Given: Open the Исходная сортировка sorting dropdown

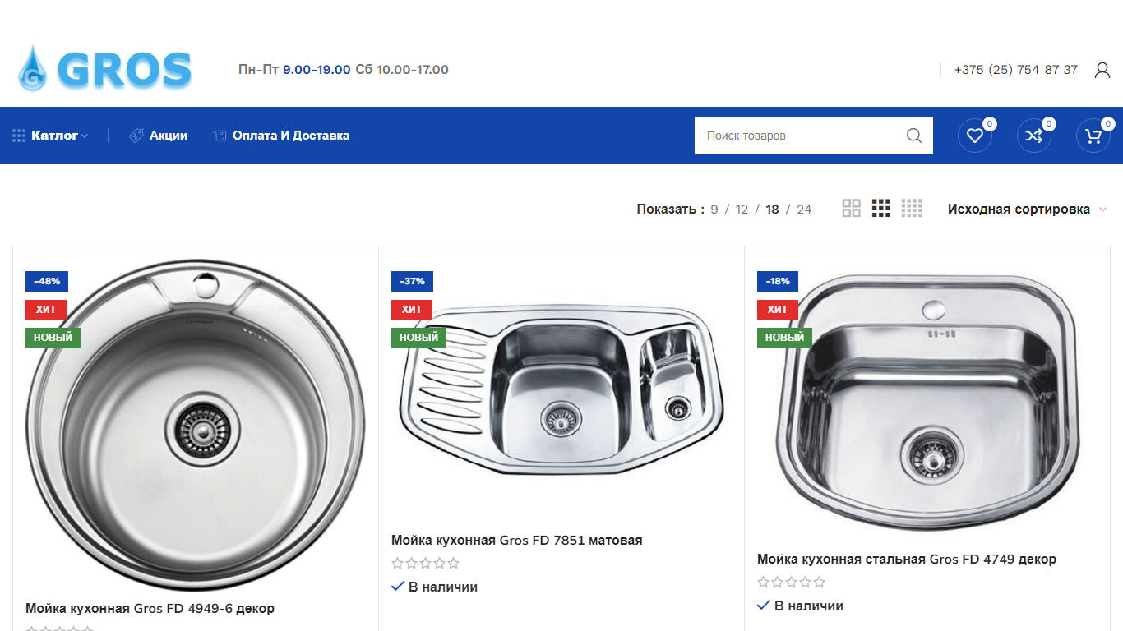Looking at the screenshot, I should click(1028, 210).
